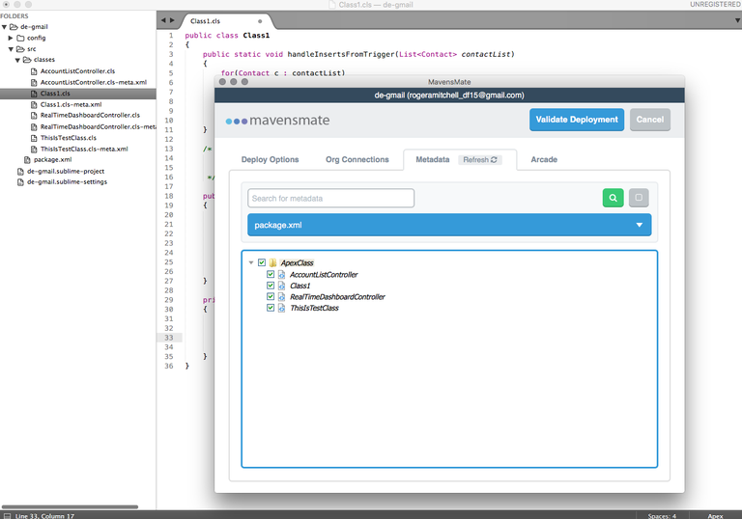Click the panel switcher icon in status bar
This screenshot has height=519, width=742.
click(7, 516)
